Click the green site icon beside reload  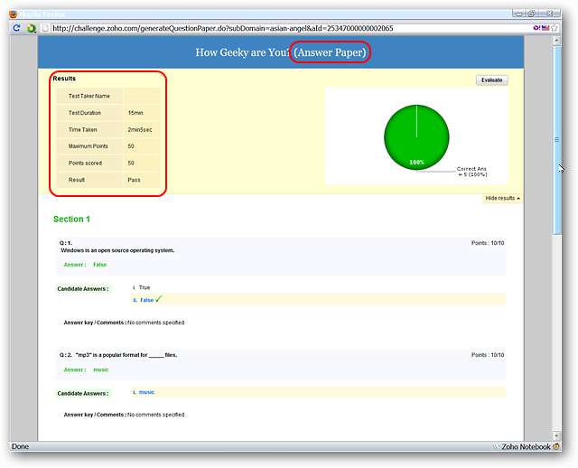[x=32, y=28]
